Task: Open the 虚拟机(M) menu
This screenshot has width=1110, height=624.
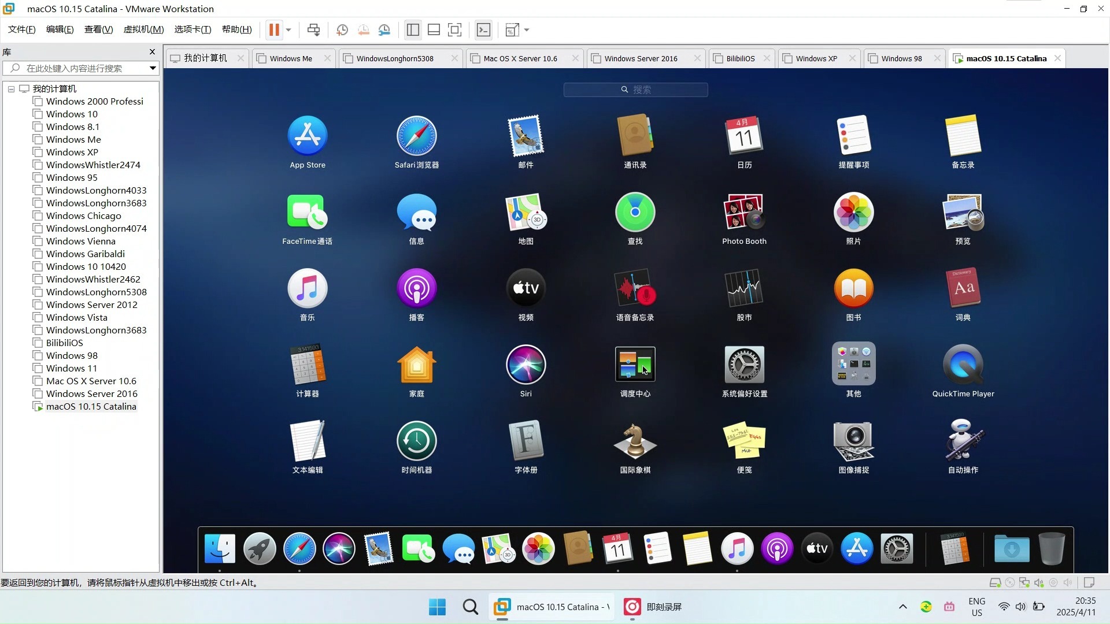Action: 143,29
